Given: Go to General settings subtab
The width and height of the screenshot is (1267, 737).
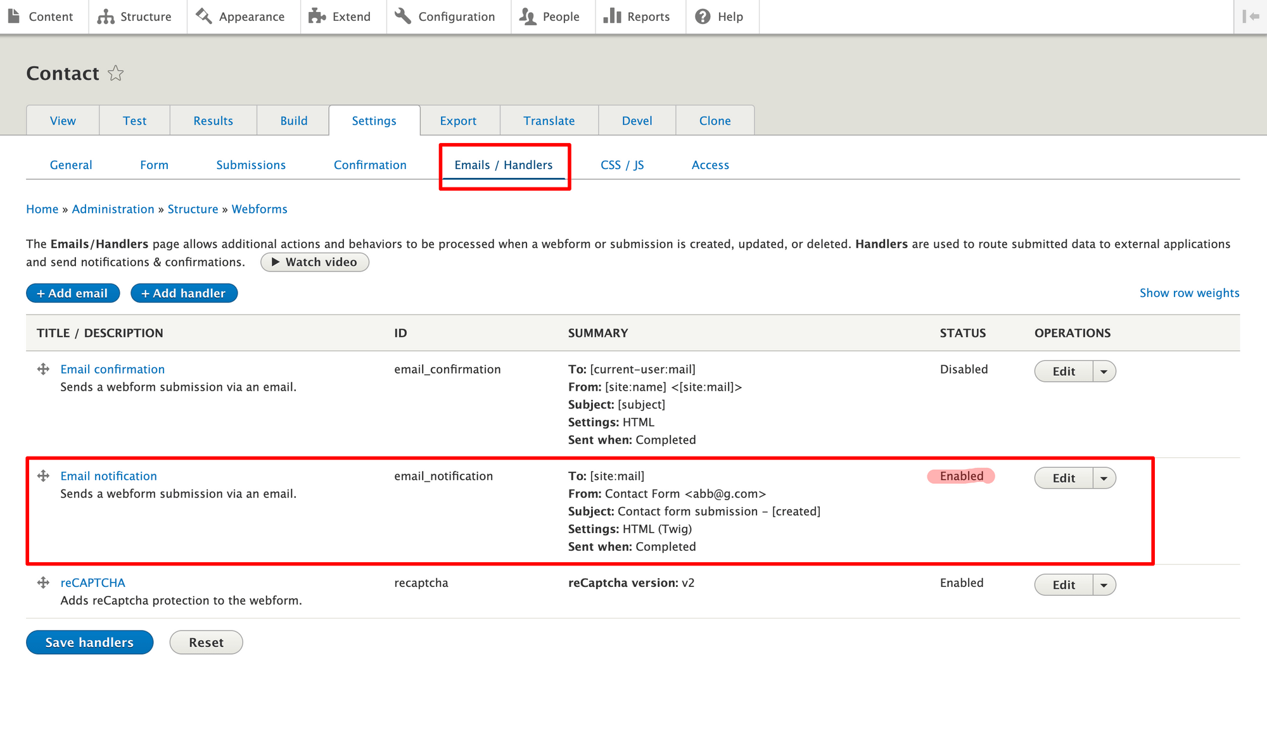Looking at the screenshot, I should tap(71, 165).
